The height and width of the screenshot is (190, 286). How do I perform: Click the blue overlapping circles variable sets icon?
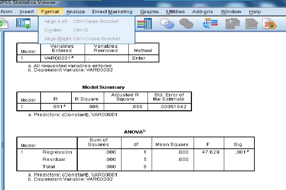click(x=167, y=24)
